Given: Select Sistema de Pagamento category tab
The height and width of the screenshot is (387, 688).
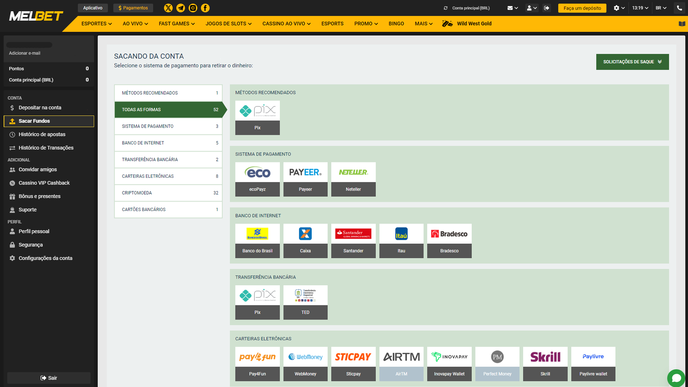Looking at the screenshot, I should (x=168, y=126).
